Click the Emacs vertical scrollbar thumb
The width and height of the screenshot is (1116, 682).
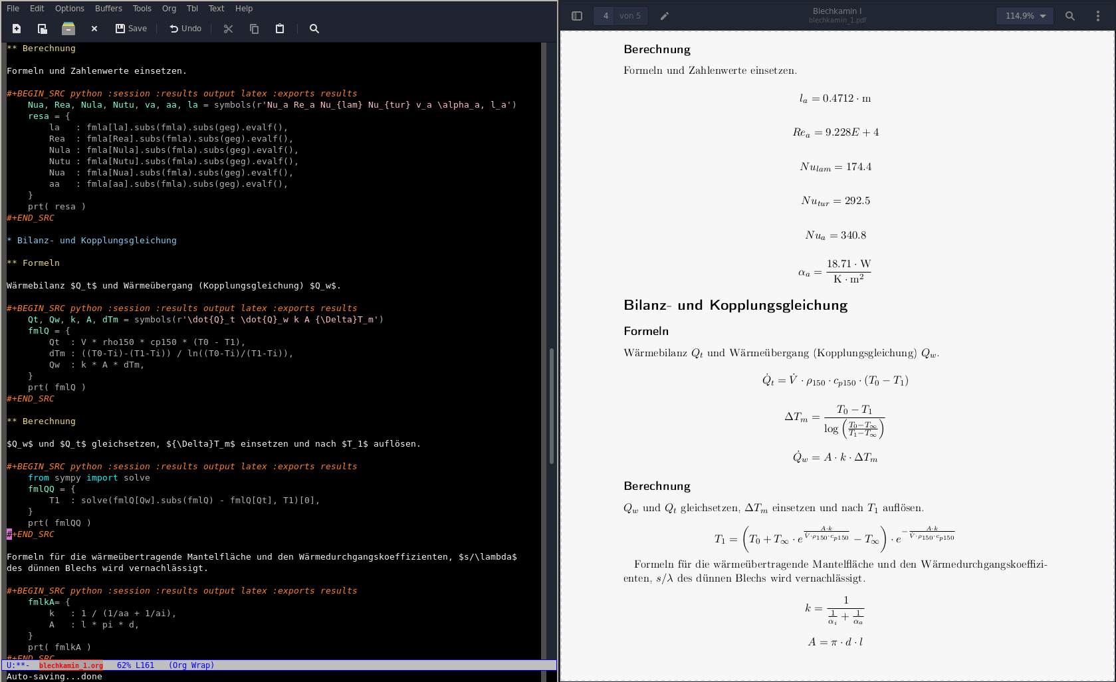[552, 405]
